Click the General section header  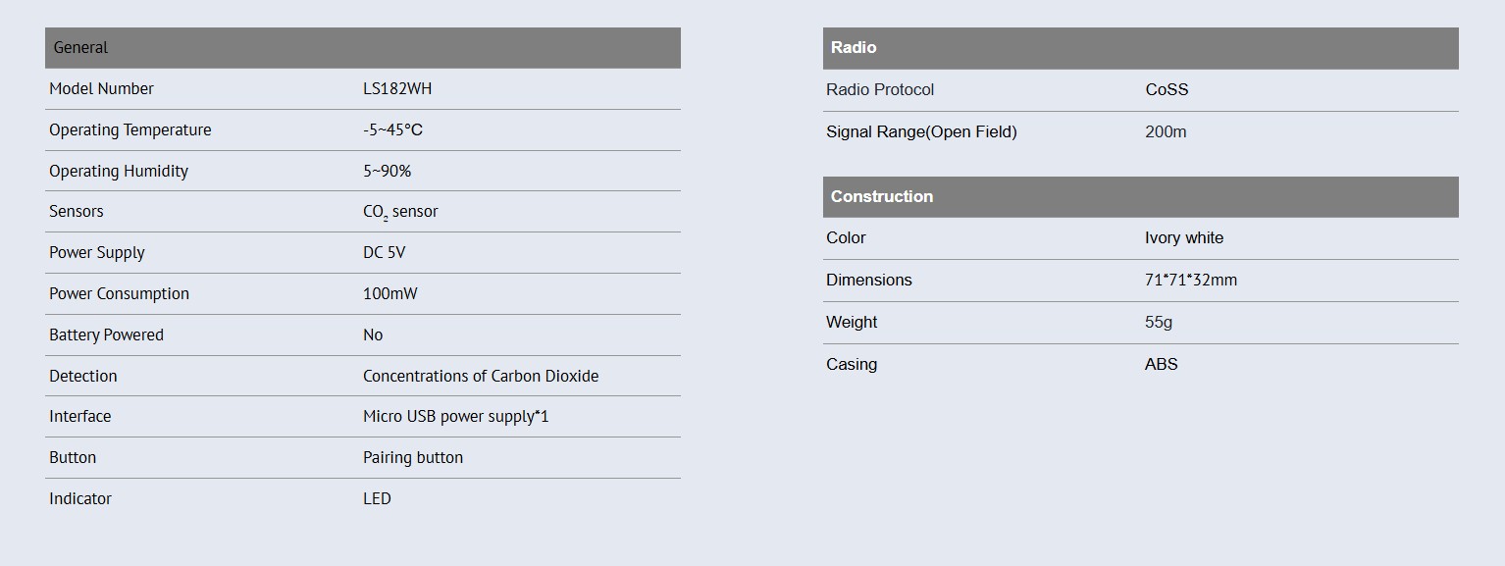click(80, 47)
